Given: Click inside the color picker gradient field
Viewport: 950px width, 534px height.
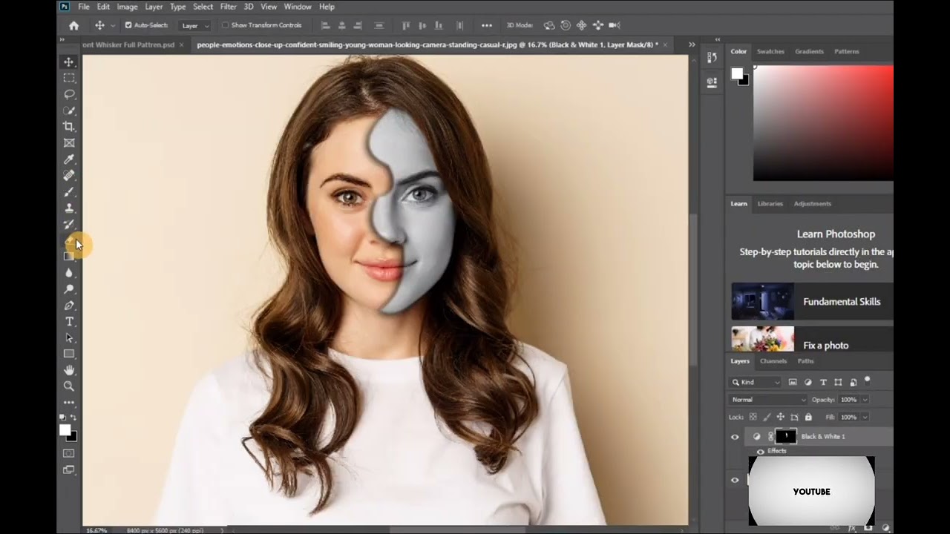Looking at the screenshot, I should click(822, 122).
